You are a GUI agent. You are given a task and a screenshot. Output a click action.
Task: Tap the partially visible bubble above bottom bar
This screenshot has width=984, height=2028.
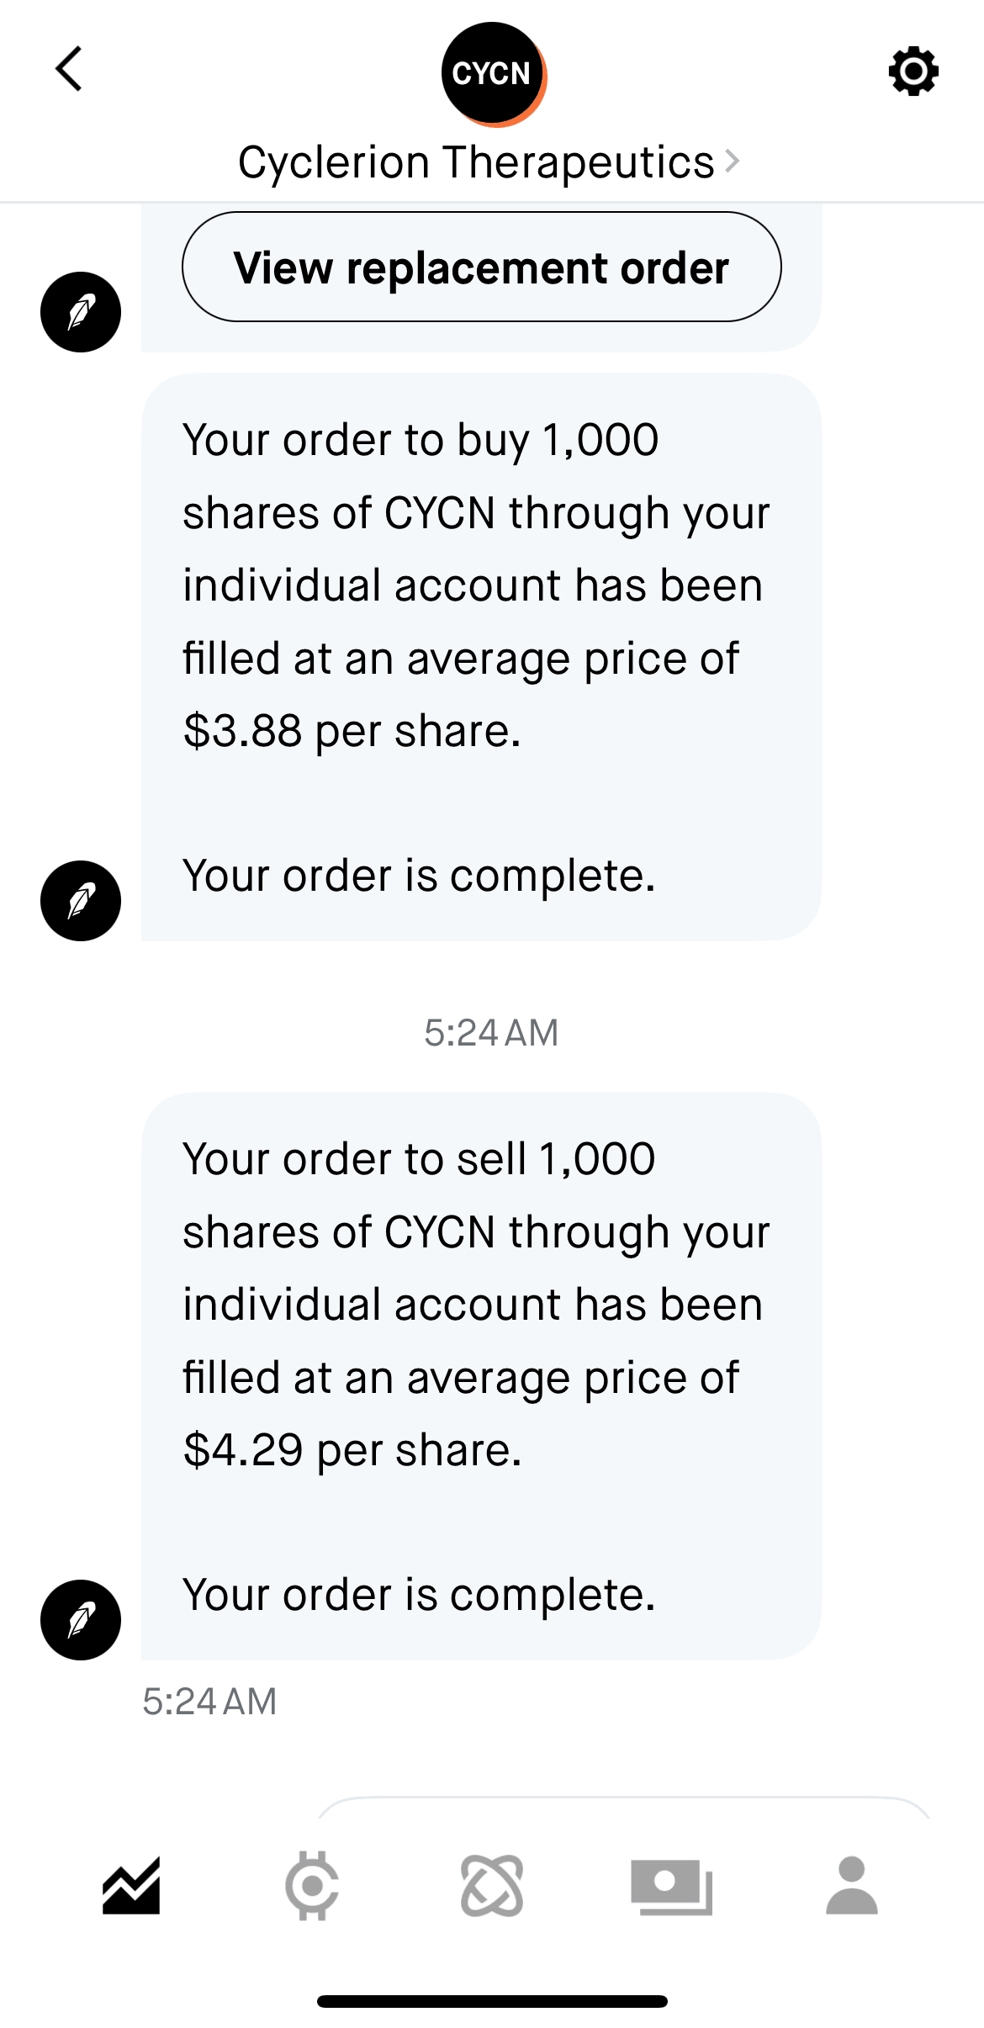(622, 1807)
